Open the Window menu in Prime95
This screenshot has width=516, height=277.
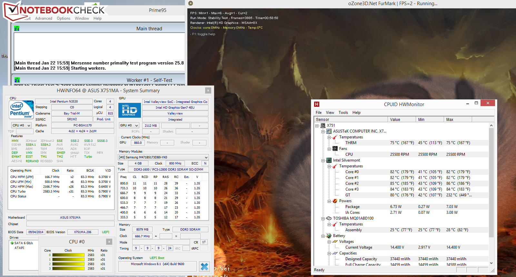click(82, 18)
